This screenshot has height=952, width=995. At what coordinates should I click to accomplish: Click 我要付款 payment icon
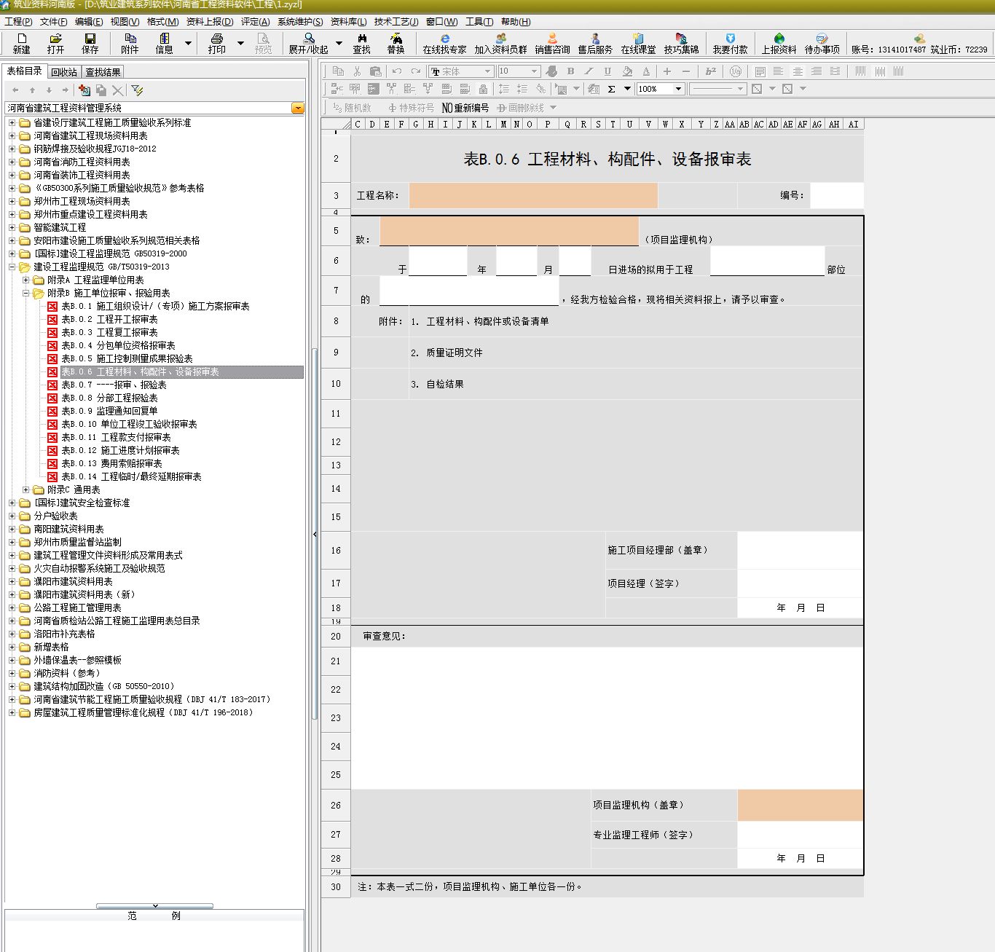pos(730,44)
